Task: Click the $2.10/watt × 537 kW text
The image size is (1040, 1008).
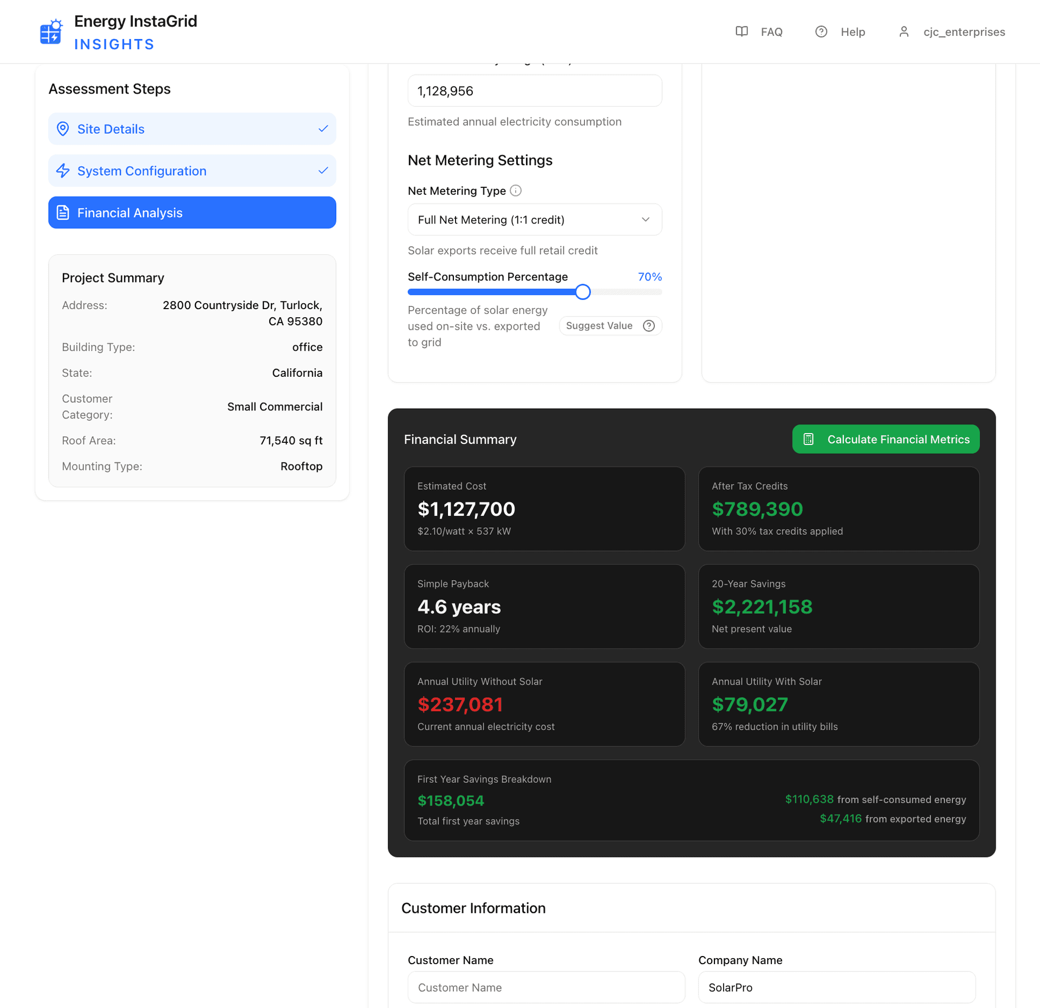Action: click(x=464, y=531)
